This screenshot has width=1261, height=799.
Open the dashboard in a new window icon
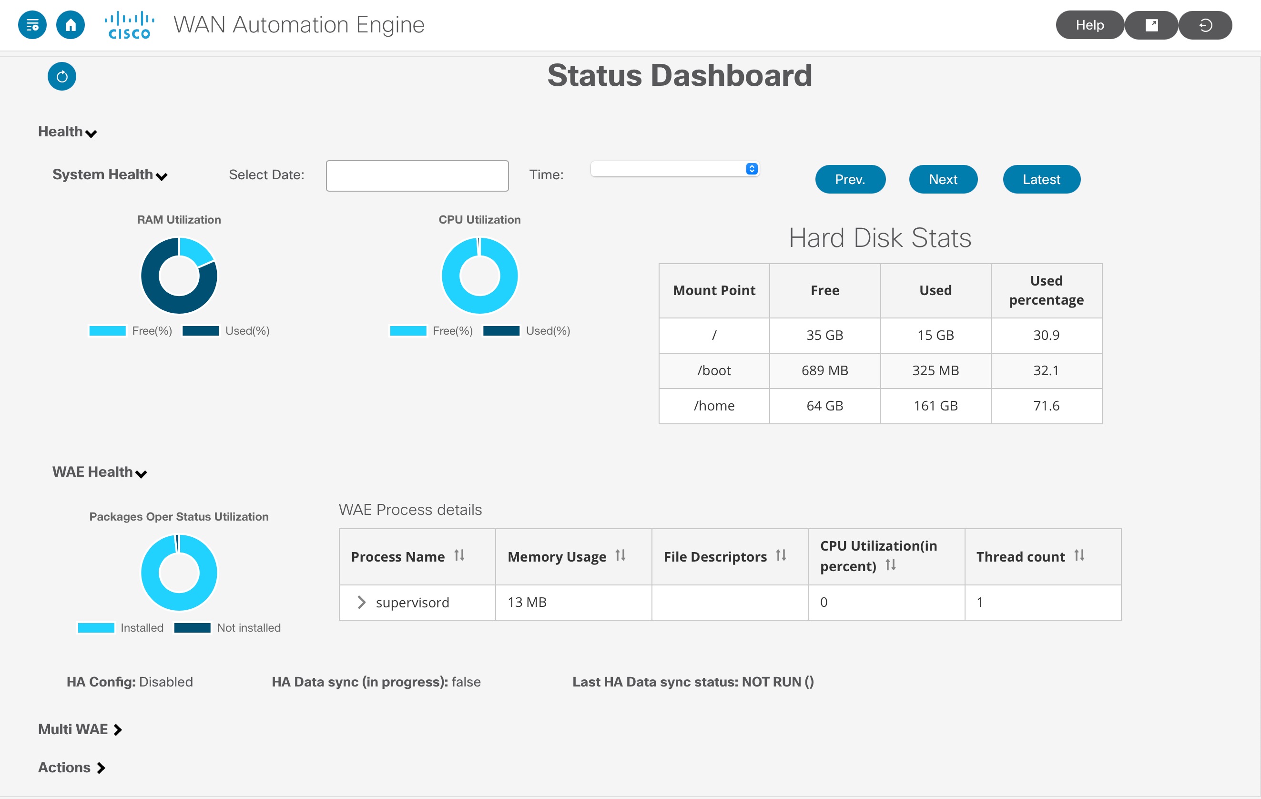coord(1151,25)
